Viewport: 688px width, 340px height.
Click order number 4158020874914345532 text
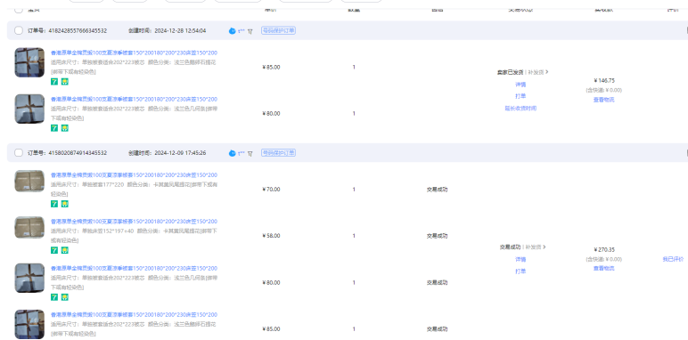pos(78,153)
